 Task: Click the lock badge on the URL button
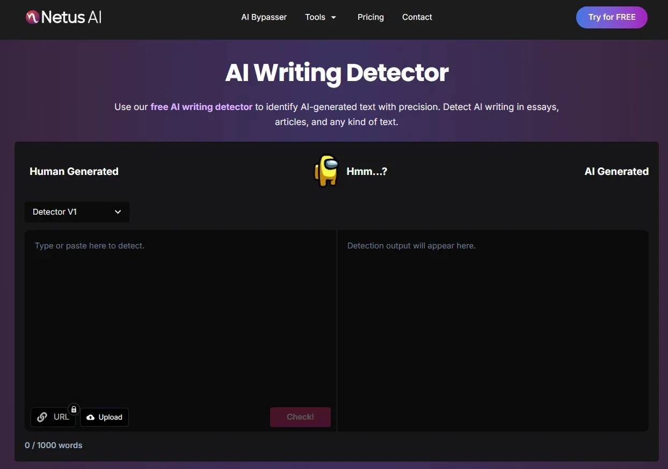[74, 409]
